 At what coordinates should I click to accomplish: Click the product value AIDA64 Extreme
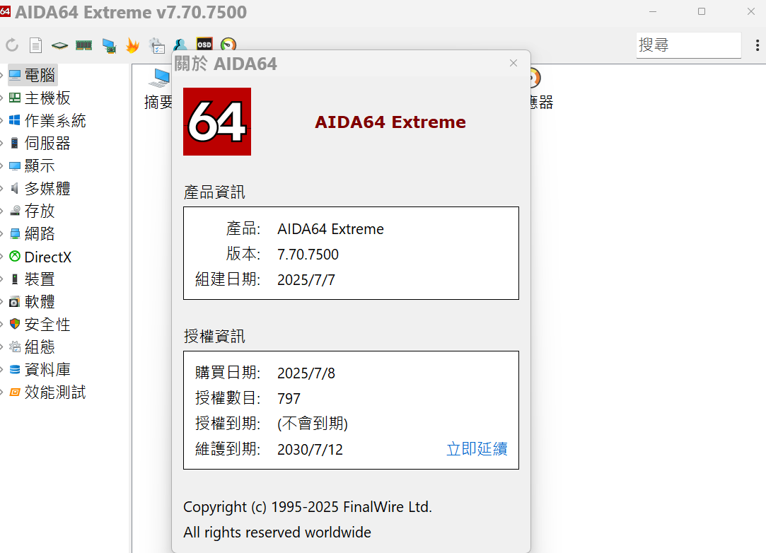pos(330,228)
